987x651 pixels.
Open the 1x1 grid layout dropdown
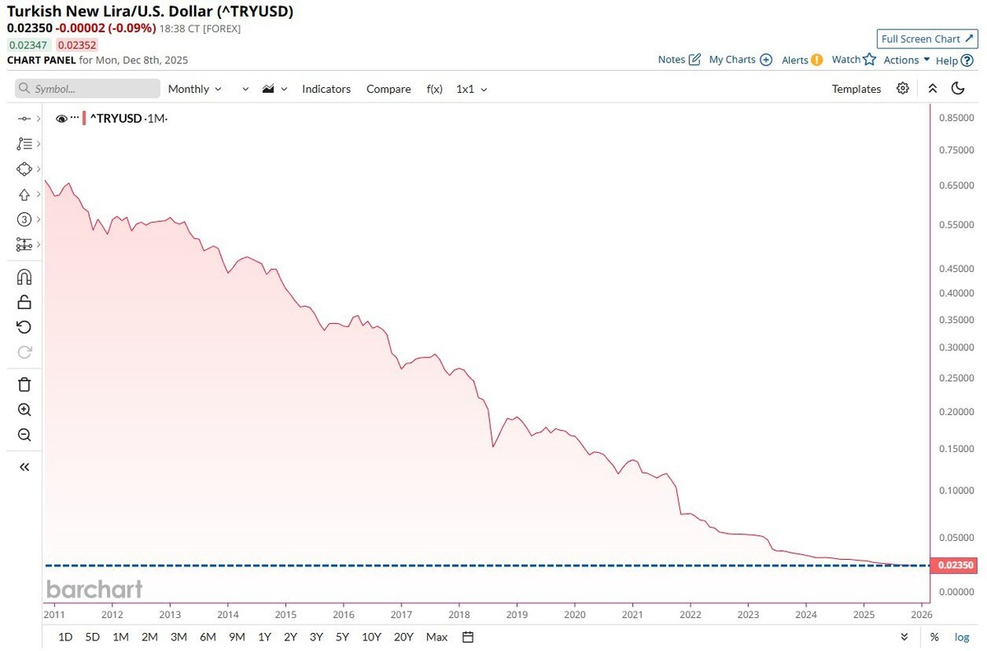(472, 89)
